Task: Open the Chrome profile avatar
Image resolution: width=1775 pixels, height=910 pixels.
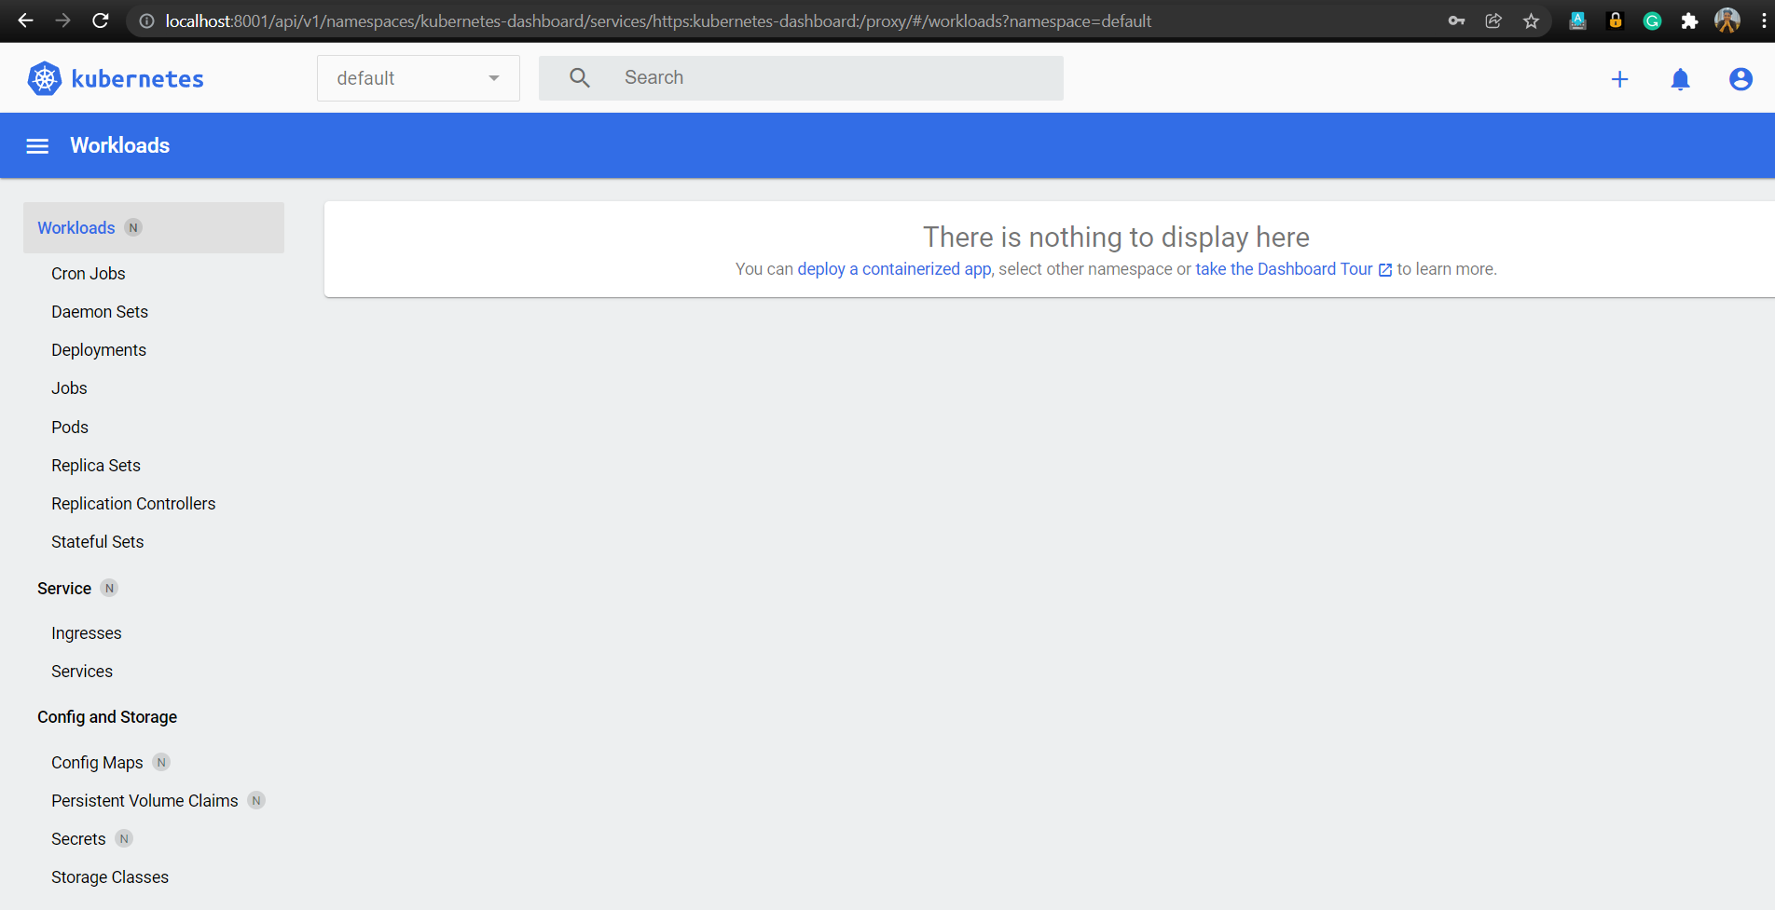Action: tap(1727, 20)
